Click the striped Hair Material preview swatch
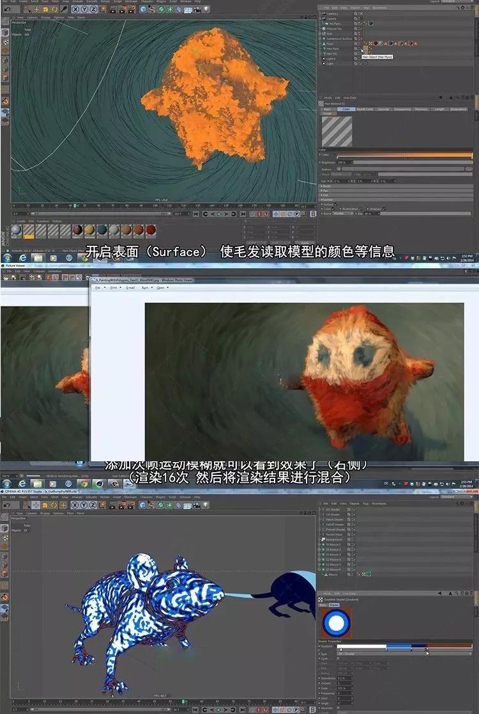 click(337, 131)
